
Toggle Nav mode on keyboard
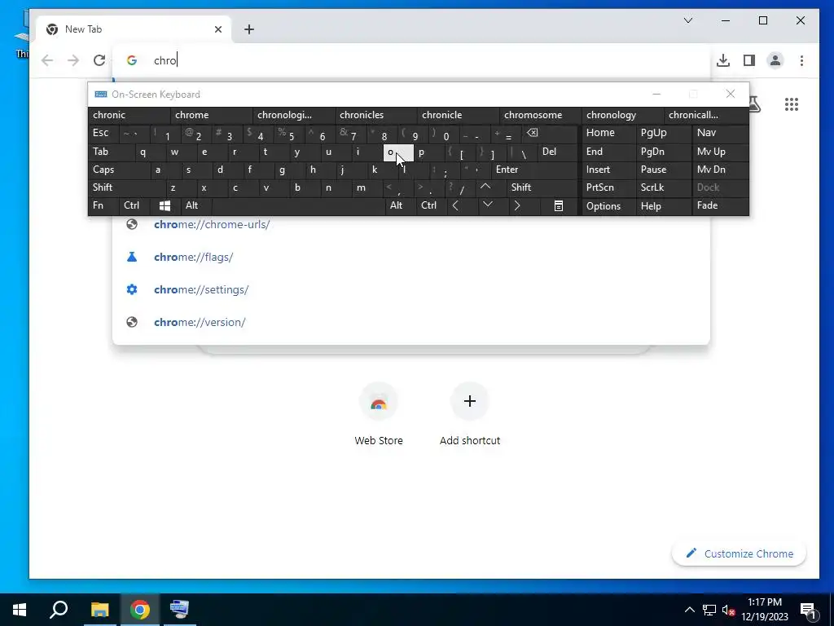coord(720,133)
